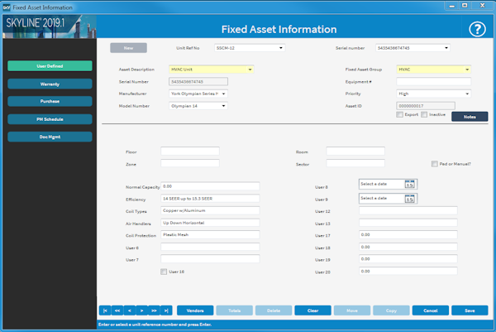496x332 pixels.
Task: Open the calendar icon for User 9
Action: tap(410, 199)
